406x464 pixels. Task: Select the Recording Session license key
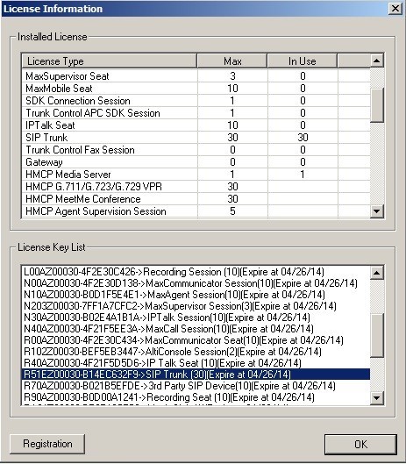click(174, 272)
